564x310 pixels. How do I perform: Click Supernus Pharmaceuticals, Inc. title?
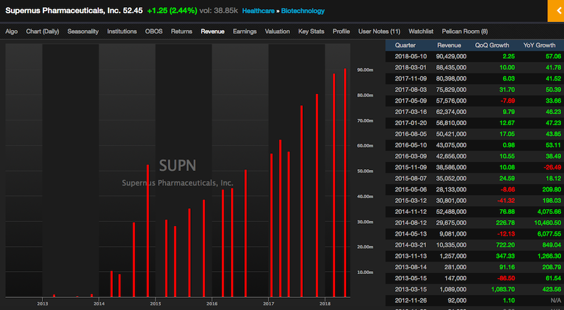(x=63, y=11)
